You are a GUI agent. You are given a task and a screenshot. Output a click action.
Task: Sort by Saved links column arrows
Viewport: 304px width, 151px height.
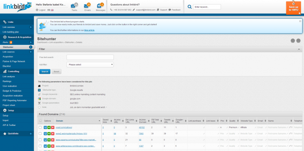pyautogui.click(x=111, y=121)
